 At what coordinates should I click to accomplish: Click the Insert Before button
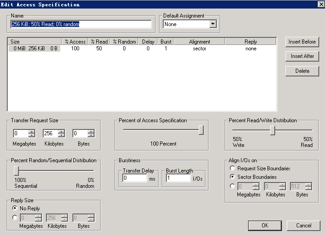[x=302, y=42]
